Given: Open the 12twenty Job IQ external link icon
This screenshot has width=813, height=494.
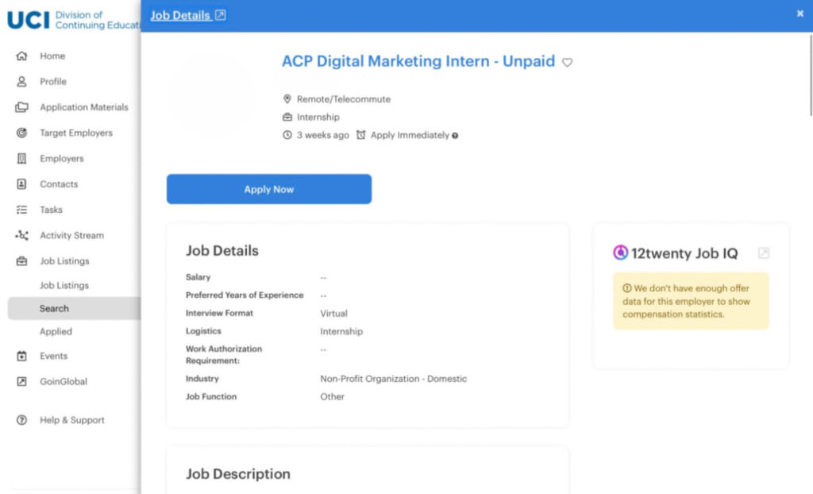Looking at the screenshot, I should pyautogui.click(x=763, y=253).
